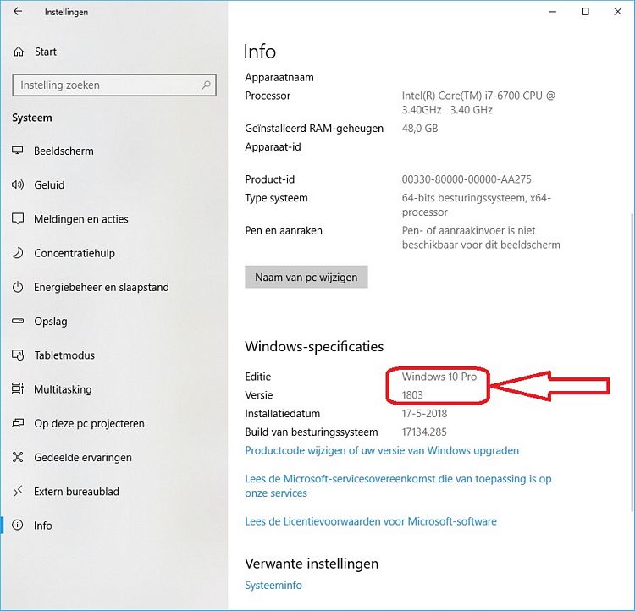Image resolution: width=635 pixels, height=611 pixels.
Task: Open Gedeelde ervaringen settings
Action: click(83, 457)
